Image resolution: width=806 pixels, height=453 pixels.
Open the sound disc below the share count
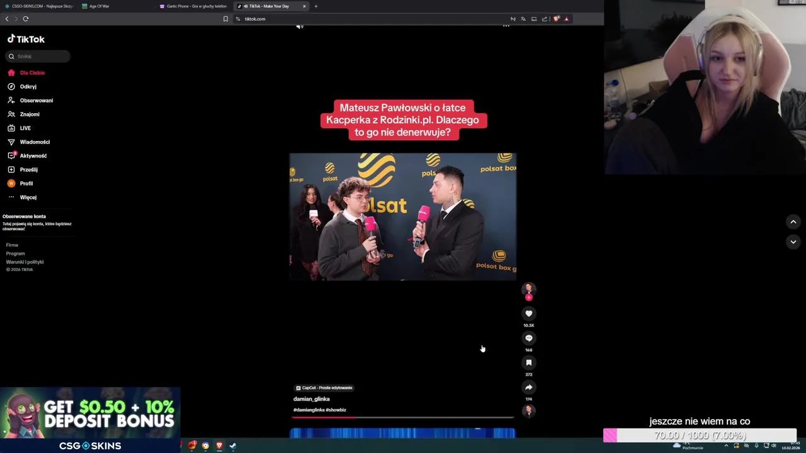(529, 411)
